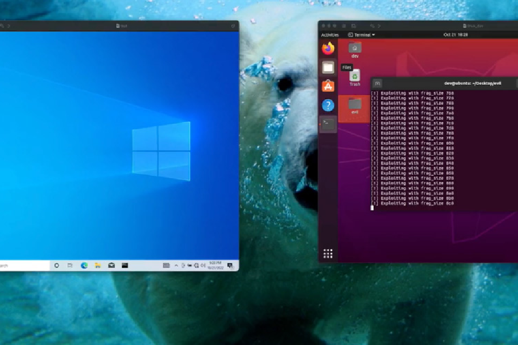The image size is (518, 345).
Task: Launch Ubuntu Software from the dock
Action: click(328, 86)
